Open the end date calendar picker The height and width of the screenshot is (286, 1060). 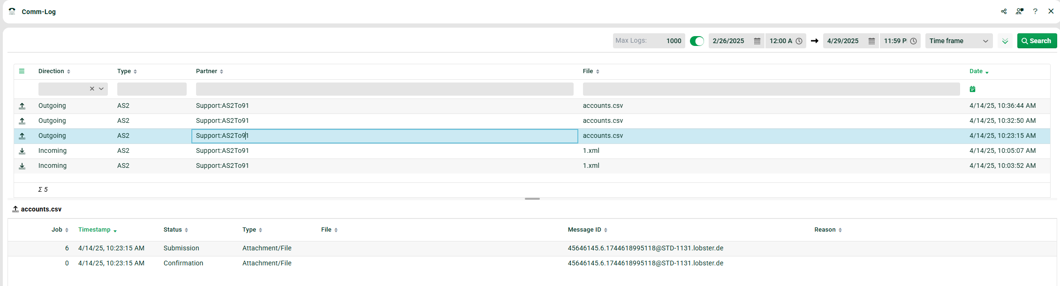(x=871, y=41)
